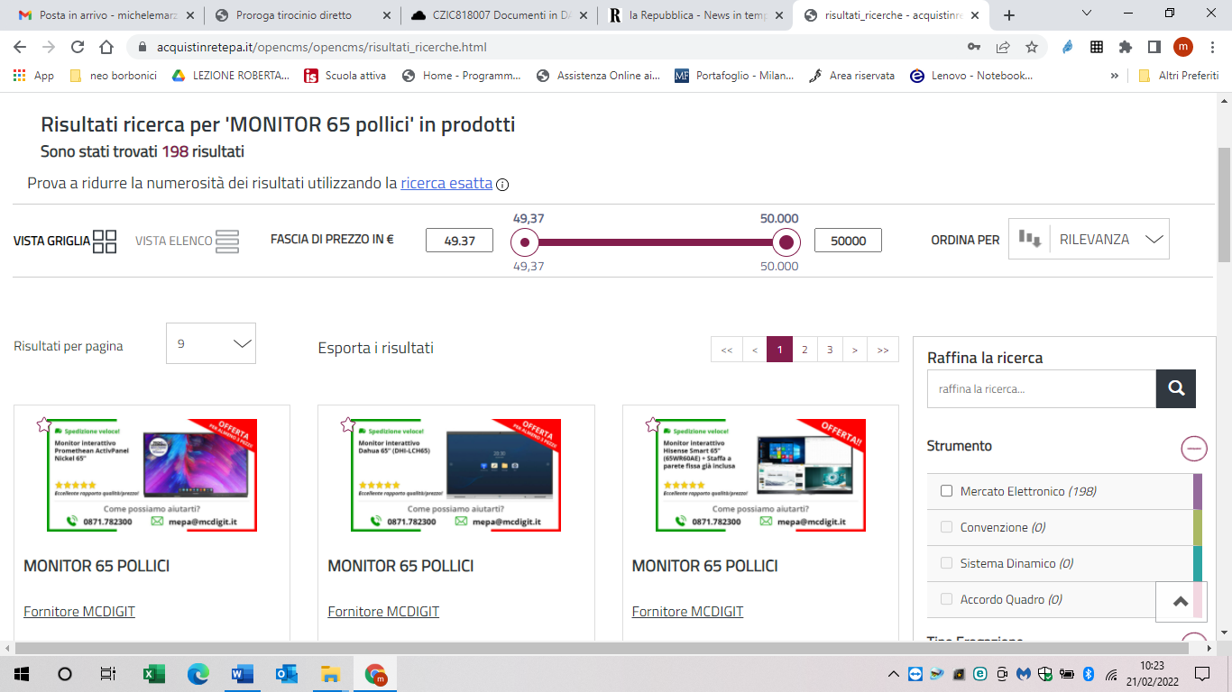
Task: Open the Risultati per pagina dropdown
Action: (x=211, y=343)
